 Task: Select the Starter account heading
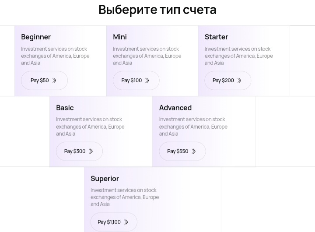[216, 37]
